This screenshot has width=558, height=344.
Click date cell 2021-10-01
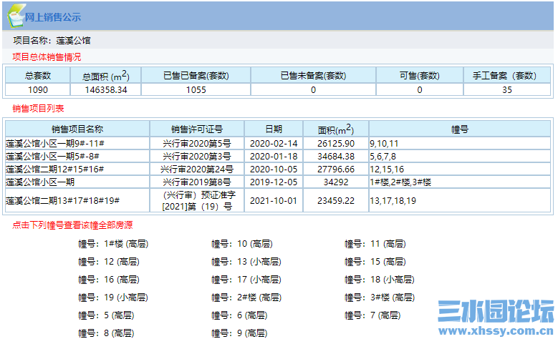point(274,200)
